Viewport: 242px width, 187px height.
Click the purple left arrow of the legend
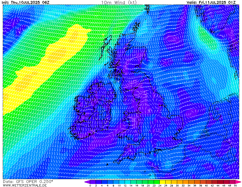tap(87, 182)
